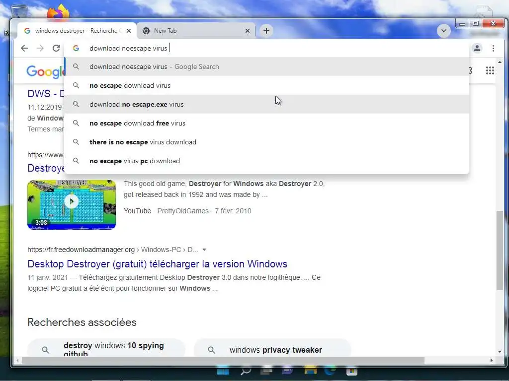Open the Chrome profile avatar icon
This screenshot has height=381, width=509.
click(477, 48)
